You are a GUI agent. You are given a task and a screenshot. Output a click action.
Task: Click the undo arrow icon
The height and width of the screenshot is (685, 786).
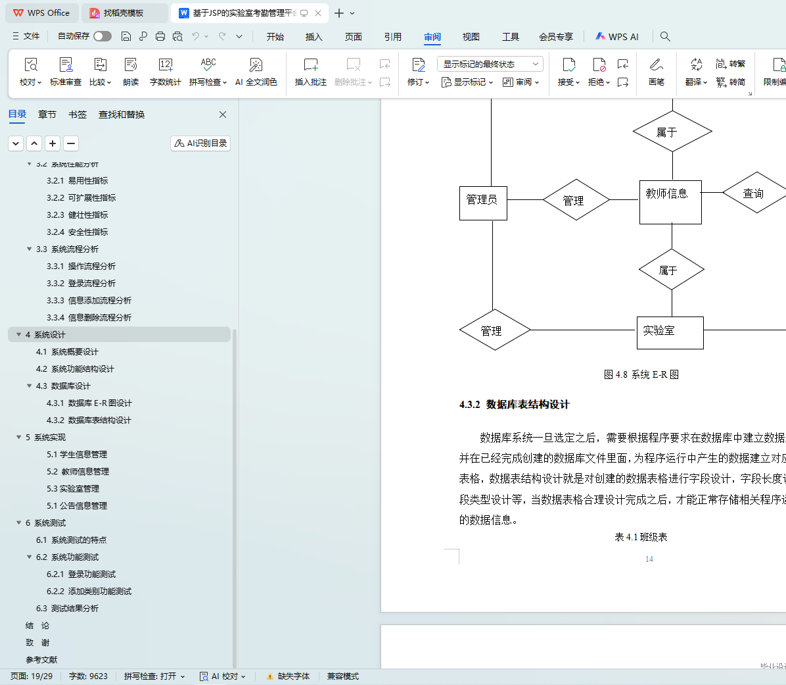tap(195, 36)
